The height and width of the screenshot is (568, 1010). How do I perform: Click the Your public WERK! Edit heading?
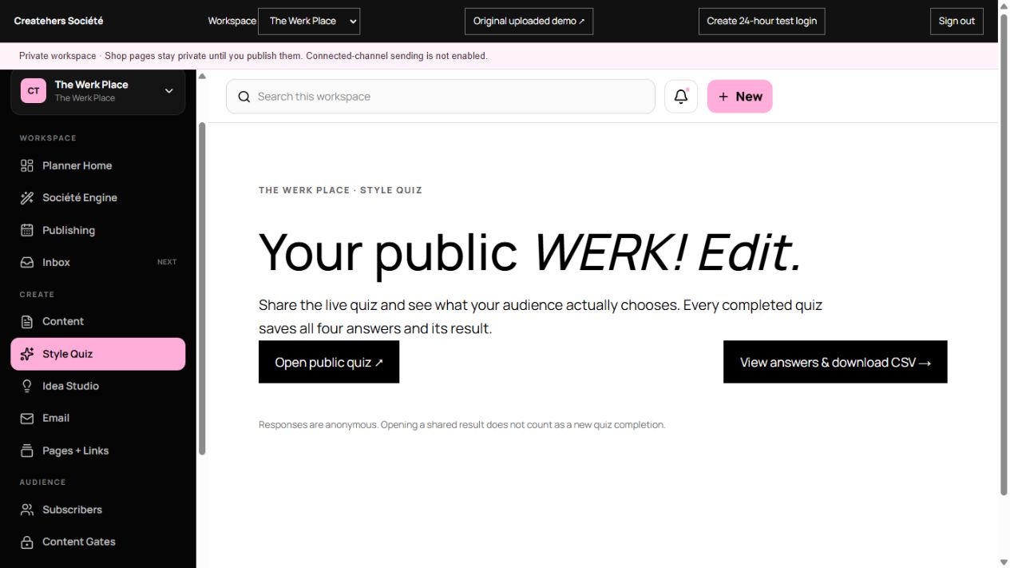coord(530,252)
